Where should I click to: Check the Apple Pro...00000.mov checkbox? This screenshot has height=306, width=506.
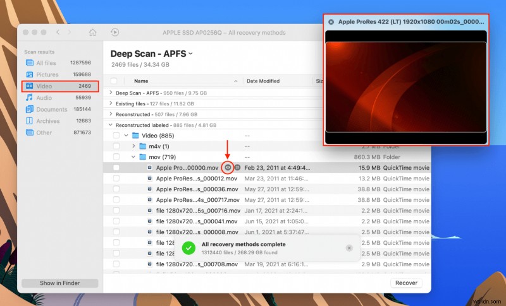tap(116, 168)
